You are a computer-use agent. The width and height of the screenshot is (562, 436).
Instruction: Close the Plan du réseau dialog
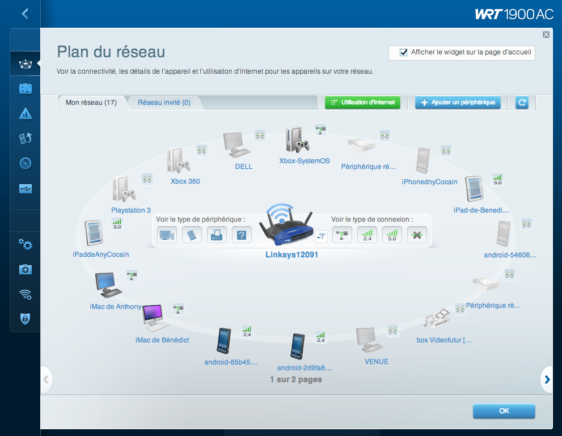546,35
